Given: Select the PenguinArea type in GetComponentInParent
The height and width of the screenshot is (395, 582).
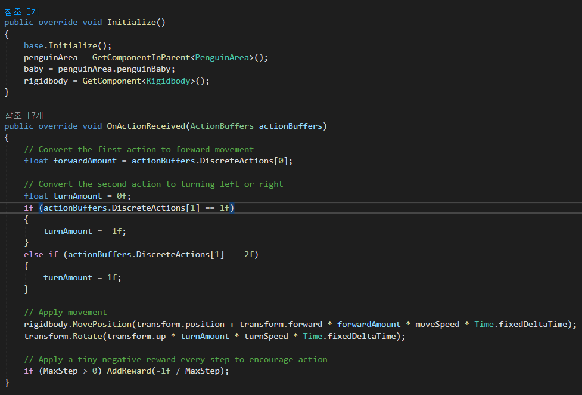Looking at the screenshot, I should 222,57.
